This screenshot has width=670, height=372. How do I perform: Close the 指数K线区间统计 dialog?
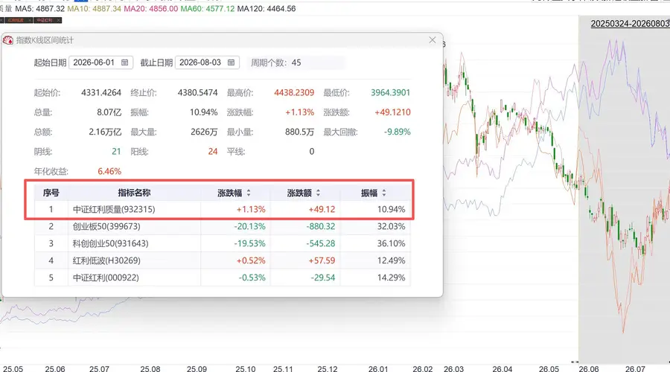coord(433,39)
